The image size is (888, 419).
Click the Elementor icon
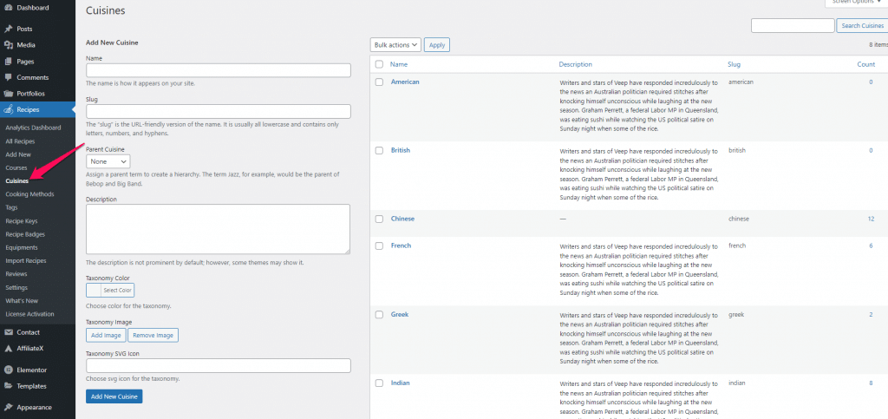click(x=8, y=370)
